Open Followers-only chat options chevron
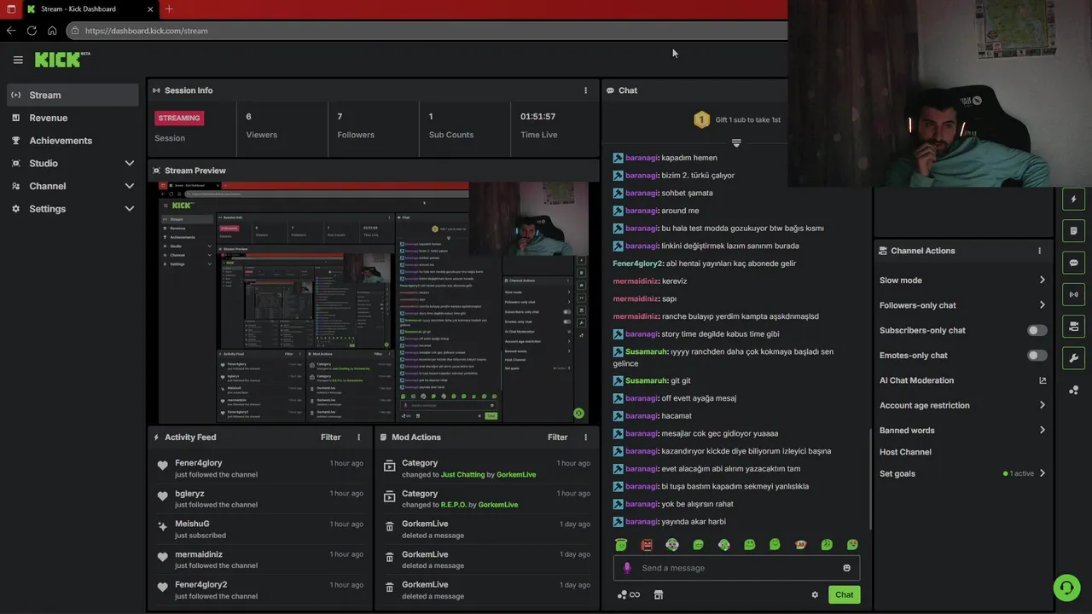Image resolution: width=1092 pixels, height=614 pixels. click(x=1042, y=305)
